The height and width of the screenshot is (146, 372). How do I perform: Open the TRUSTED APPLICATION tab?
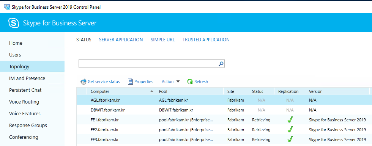[x=206, y=40]
